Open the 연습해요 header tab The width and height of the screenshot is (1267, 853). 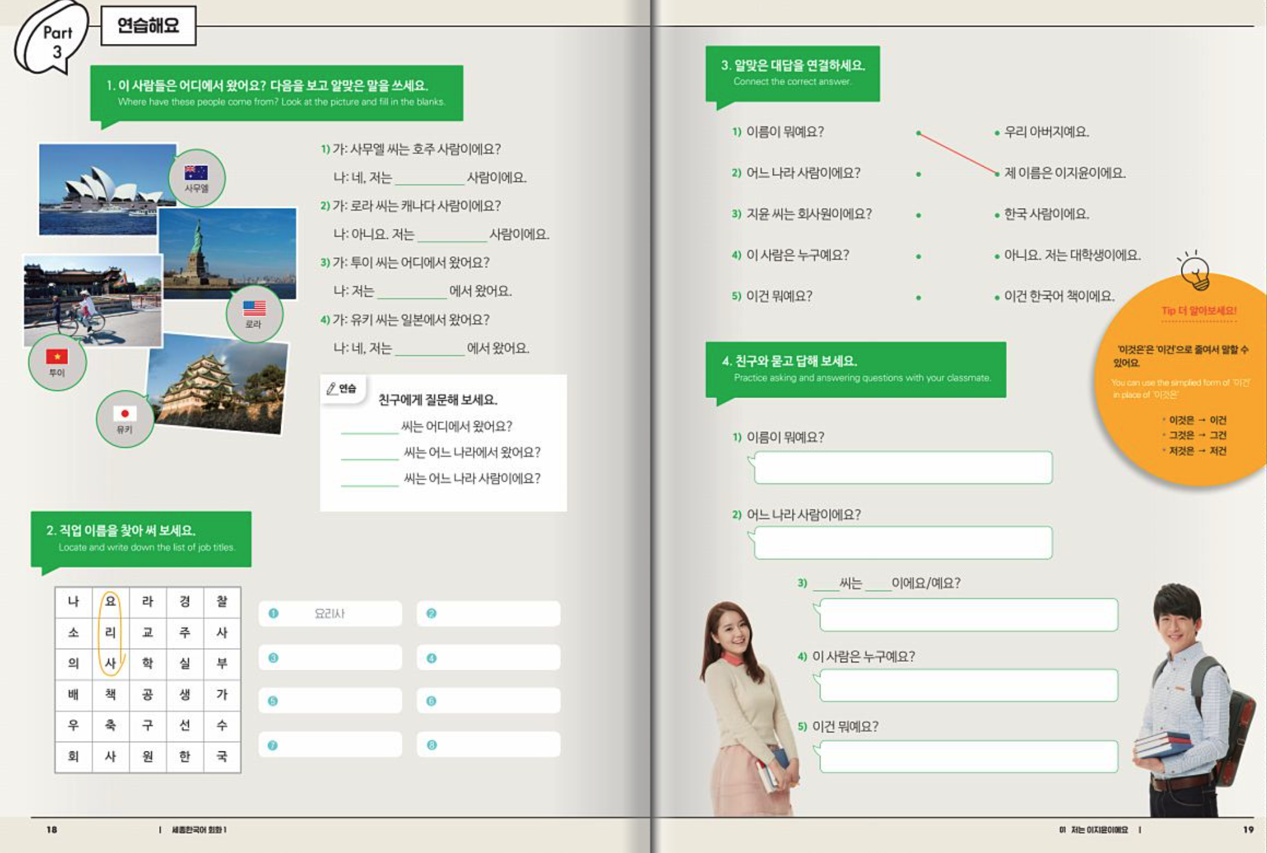click(148, 27)
